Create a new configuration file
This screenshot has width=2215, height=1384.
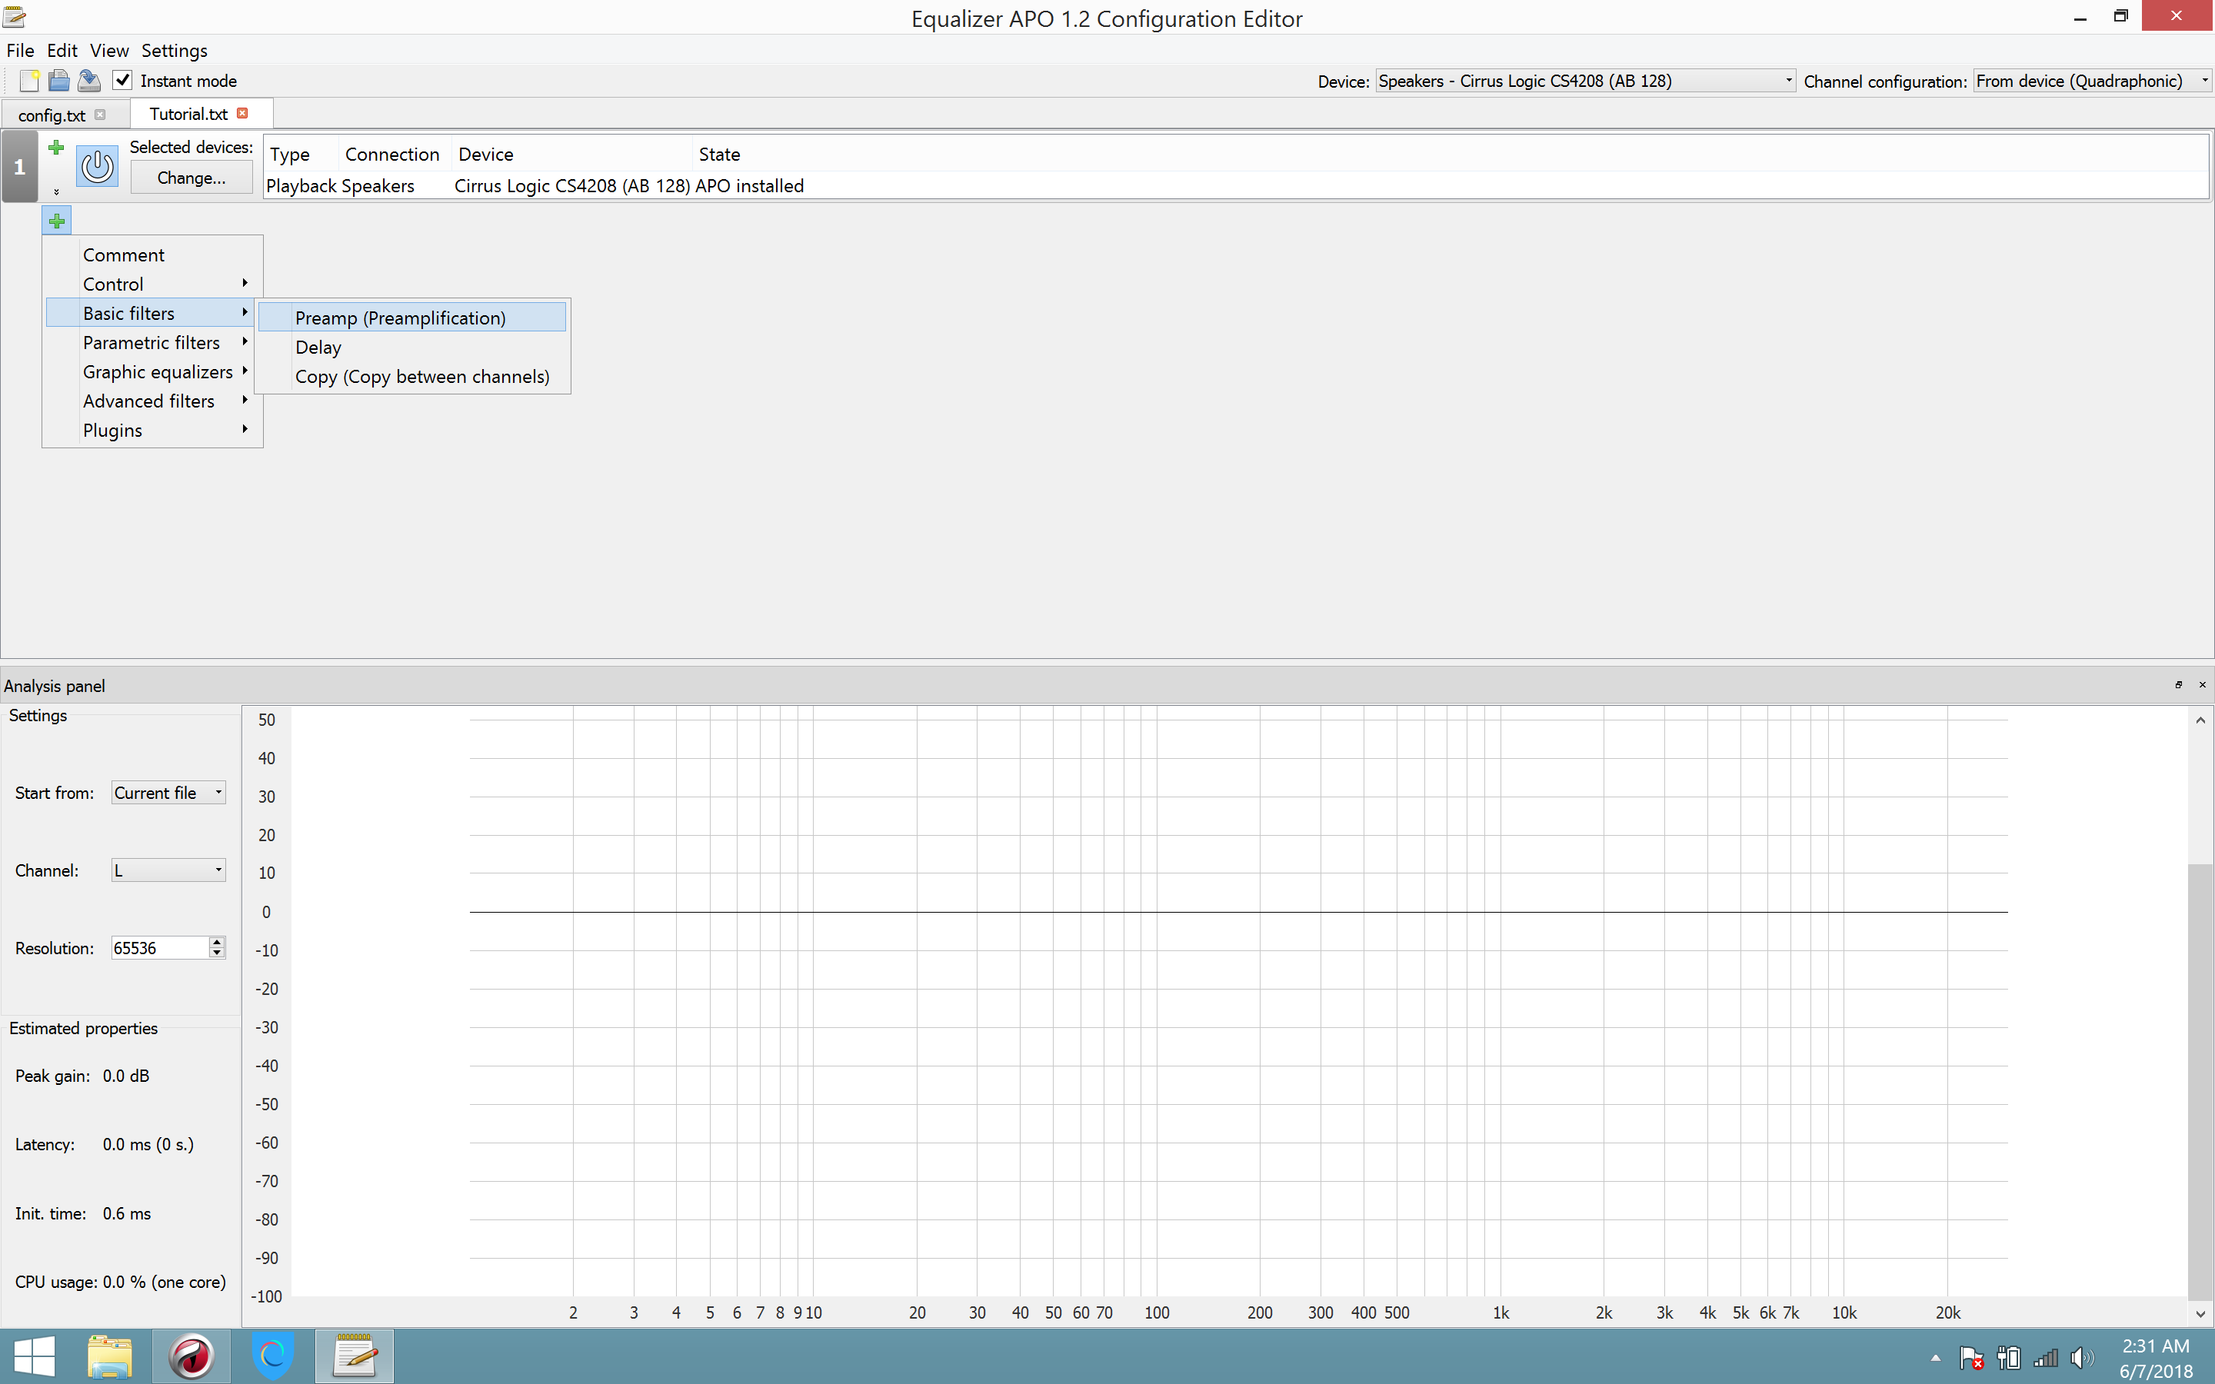[28, 81]
